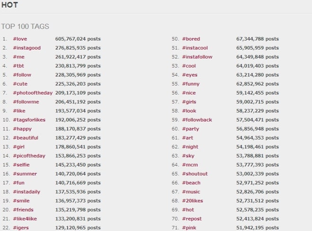The height and width of the screenshot is (231, 312).
Task: Open the #funny tag
Action: 191,84
